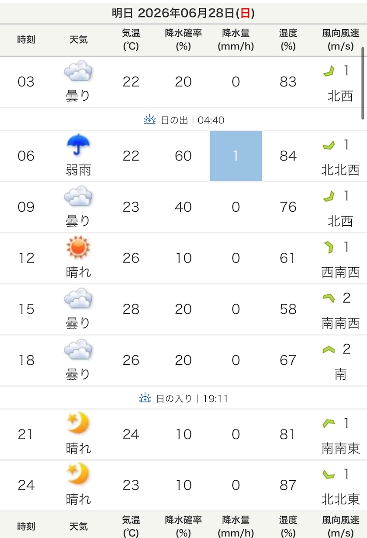Click the sun icon at 12

[78, 248]
